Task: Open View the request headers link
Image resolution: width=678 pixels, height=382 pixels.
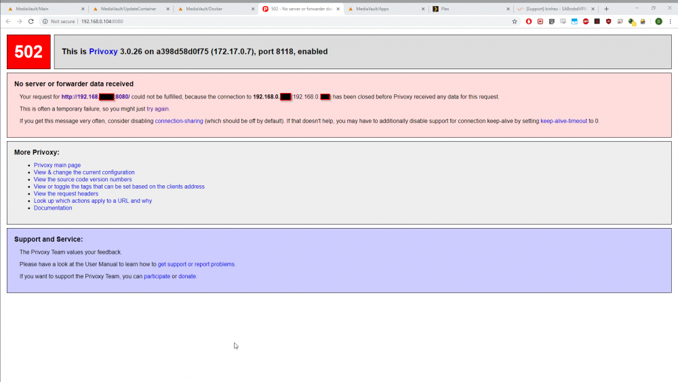Action: point(66,194)
